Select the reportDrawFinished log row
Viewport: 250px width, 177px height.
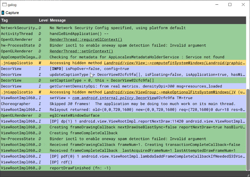(x=123, y=168)
